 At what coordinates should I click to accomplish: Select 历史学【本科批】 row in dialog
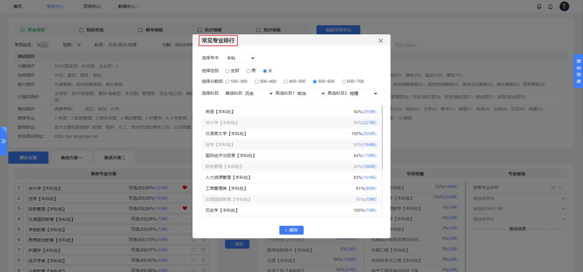pyautogui.click(x=291, y=210)
